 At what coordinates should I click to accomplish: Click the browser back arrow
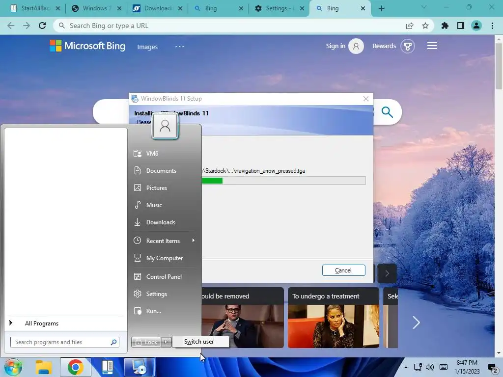pyautogui.click(x=11, y=26)
